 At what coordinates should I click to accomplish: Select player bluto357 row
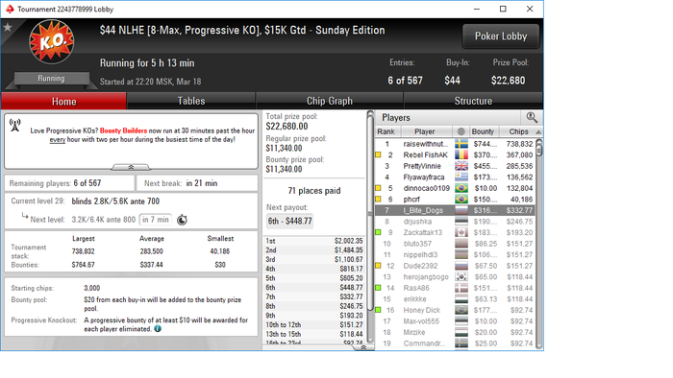455,244
